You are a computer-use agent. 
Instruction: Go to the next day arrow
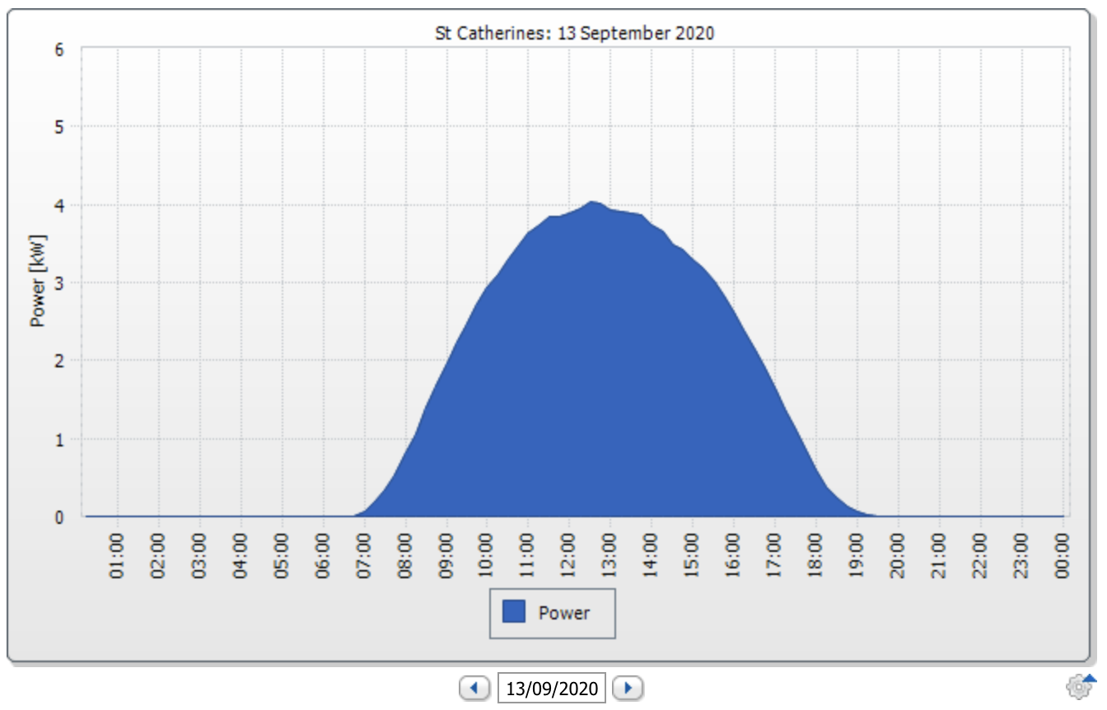(628, 687)
